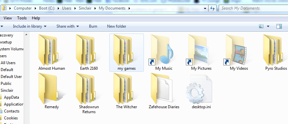Select Cookies in navigation tree

click(11, 118)
